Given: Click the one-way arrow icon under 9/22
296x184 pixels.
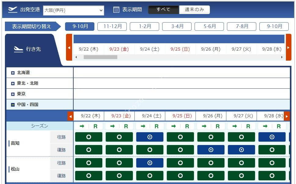Looking at the screenshot, I should coord(82,126).
